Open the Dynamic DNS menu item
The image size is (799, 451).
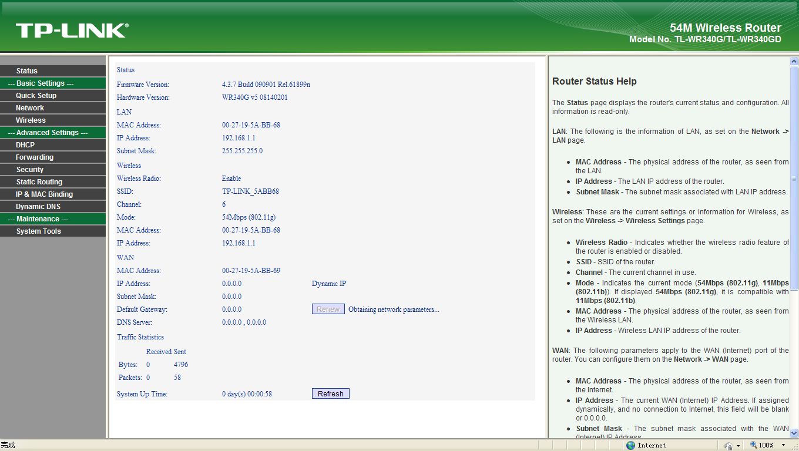click(53, 206)
